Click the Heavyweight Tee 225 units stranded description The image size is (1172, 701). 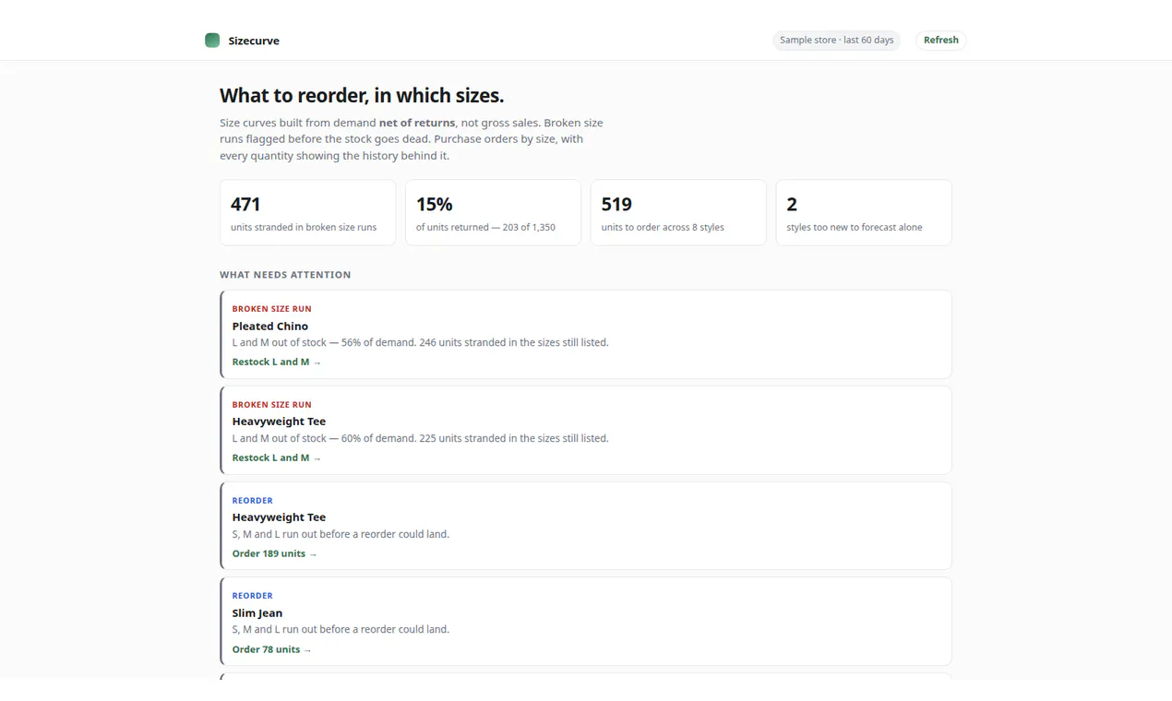421,439
